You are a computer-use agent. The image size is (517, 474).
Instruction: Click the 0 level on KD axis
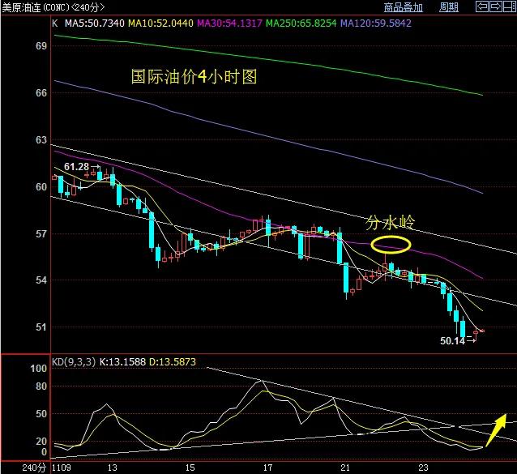(x=45, y=452)
